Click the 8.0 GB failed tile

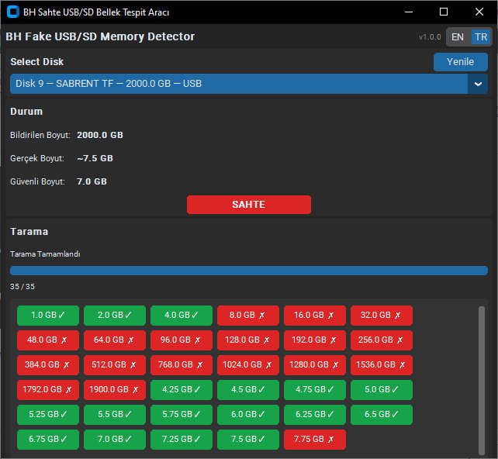click(248, 316)
